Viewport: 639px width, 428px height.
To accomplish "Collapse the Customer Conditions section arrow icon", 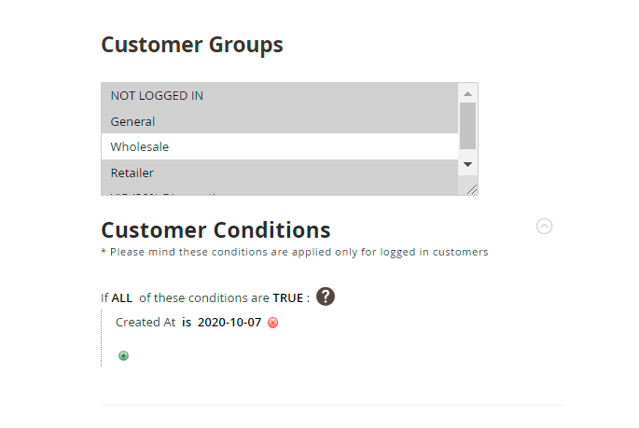I will 545,226.
